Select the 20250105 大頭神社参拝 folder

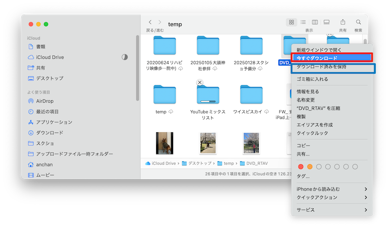pos(208,45)
